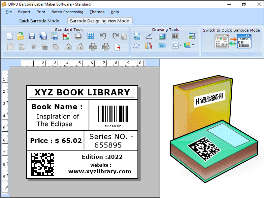The height and width of the screenshot is (198, 264).
Task: Open the Export menu
Action: coord(24,12)
